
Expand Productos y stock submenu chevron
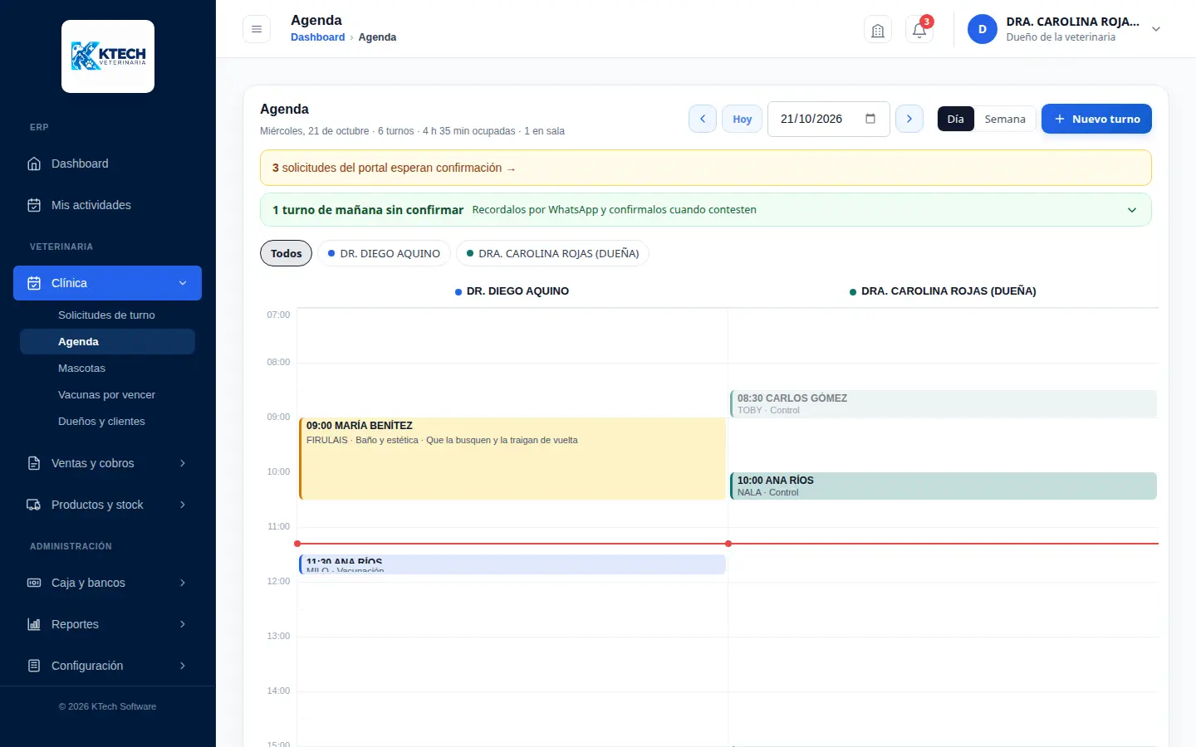pos(183,505)
